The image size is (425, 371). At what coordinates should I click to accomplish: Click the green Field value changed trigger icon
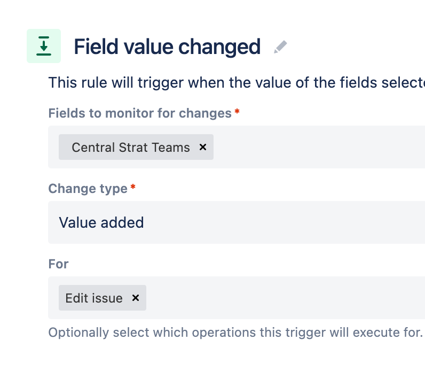[x=44, y=46]
